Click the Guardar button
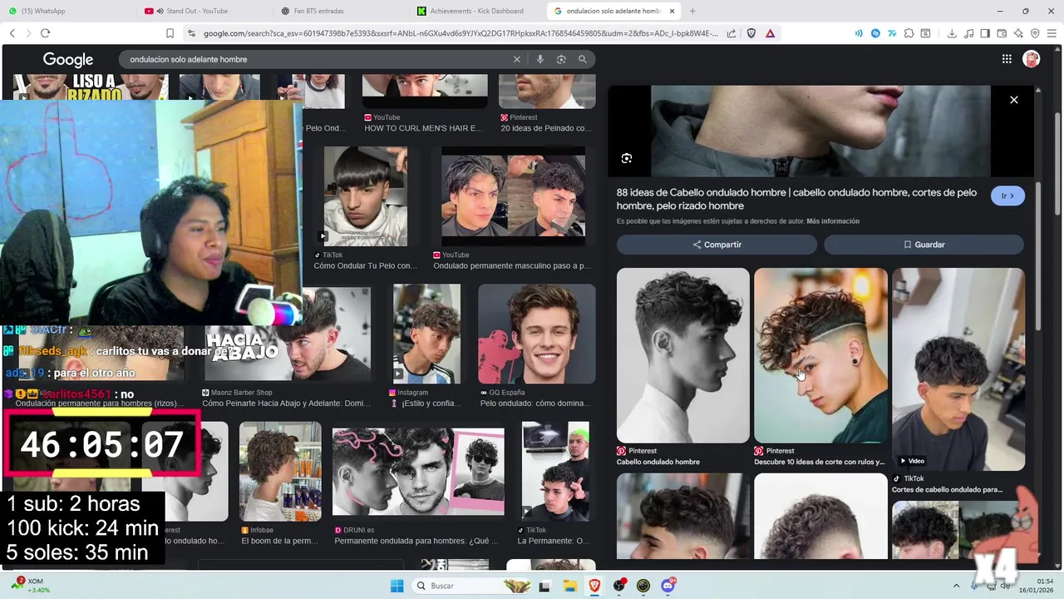Image resolution: width=1064 pixels, height=599 pixels. pos(924,245)
